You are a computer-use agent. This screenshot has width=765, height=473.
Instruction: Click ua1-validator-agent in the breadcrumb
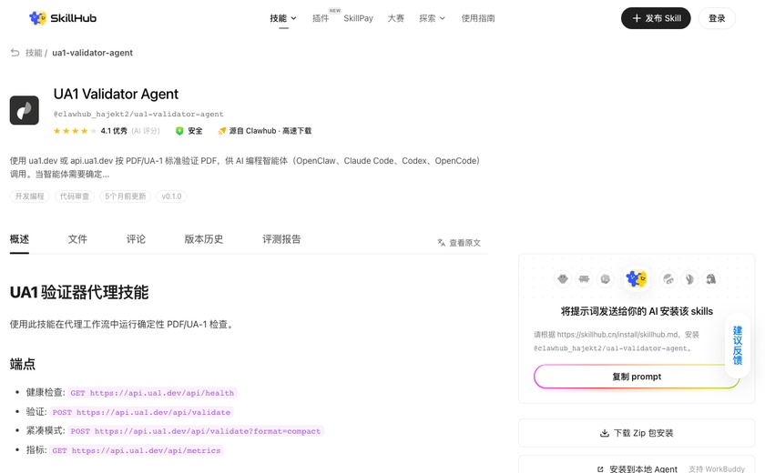click(92, 53)
